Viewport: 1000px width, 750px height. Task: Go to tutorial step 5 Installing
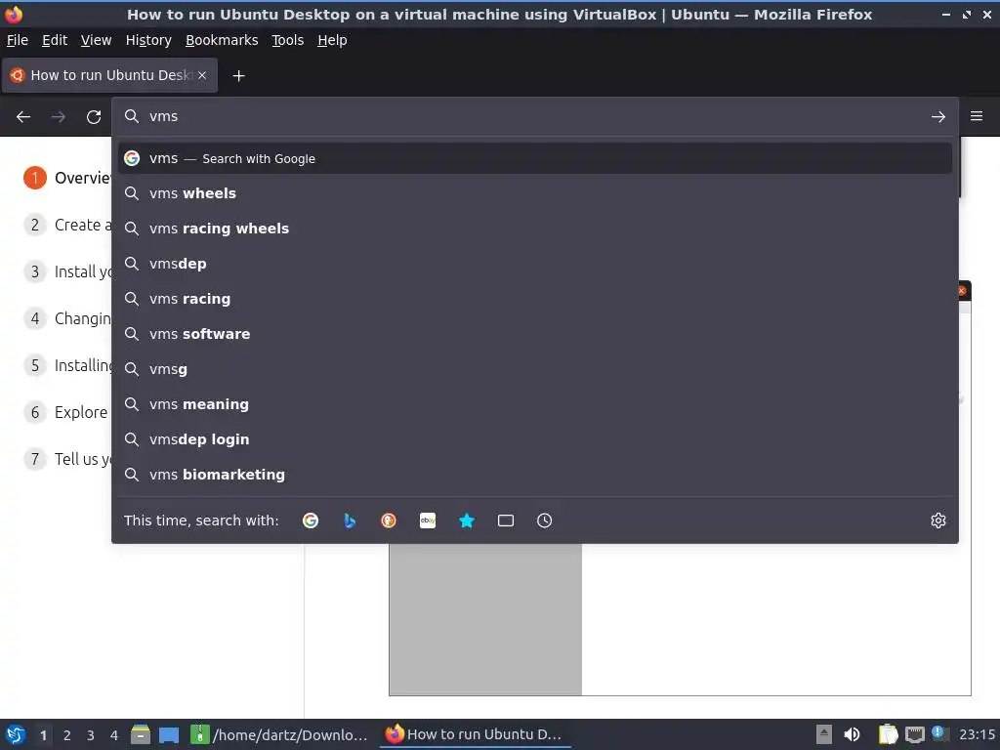67,365
